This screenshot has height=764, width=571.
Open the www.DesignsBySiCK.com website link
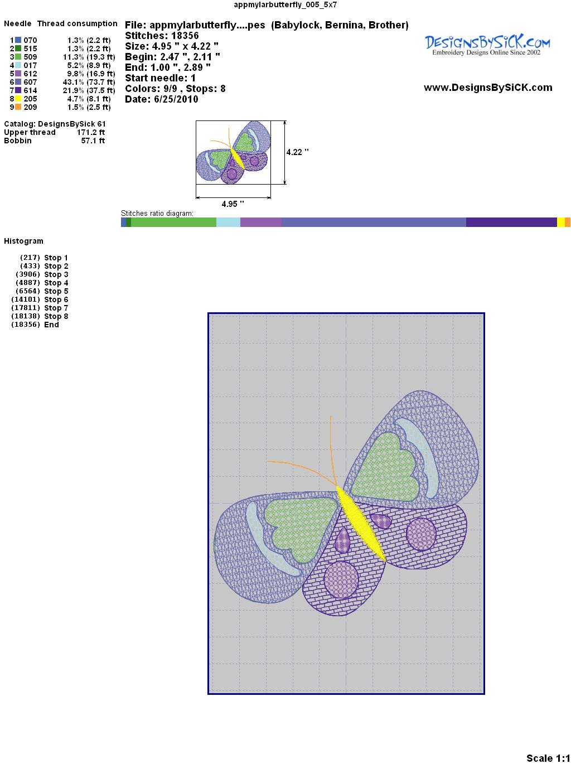[x=488, y=88]
